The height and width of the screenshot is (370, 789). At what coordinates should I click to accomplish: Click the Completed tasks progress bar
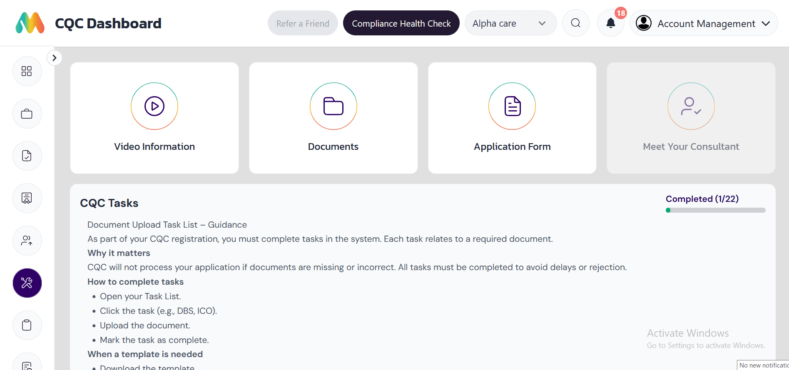[715, 210]
